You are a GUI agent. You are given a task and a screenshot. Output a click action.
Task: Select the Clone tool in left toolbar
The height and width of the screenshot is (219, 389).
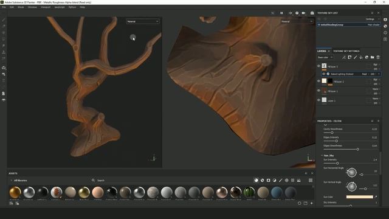[x=4, y=52]
